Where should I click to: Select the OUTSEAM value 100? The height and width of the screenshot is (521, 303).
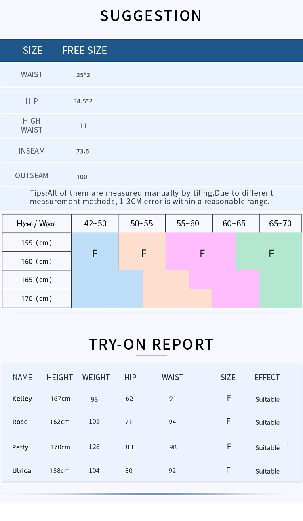[82, 177]
